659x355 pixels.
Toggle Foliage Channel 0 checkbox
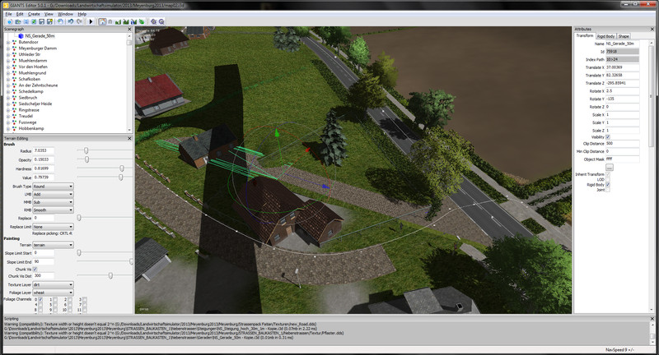point(40,299)
